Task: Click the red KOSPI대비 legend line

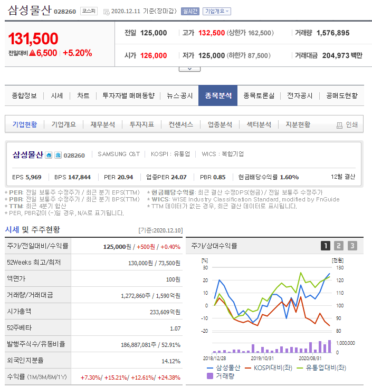Action: [x=248, y=368]
